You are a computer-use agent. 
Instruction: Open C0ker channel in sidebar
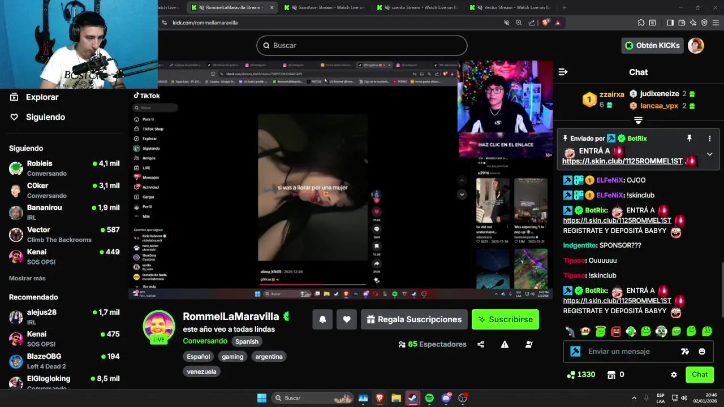[x=64, y=190]
